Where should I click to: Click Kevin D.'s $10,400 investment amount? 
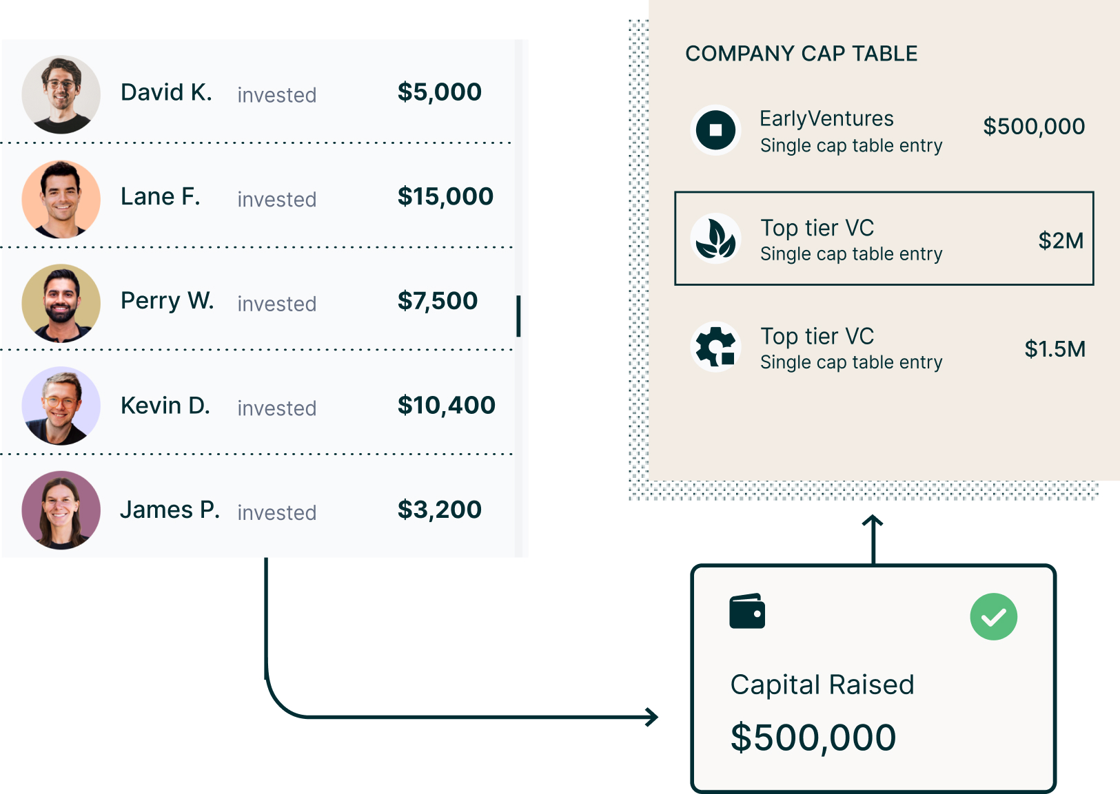pos(446,405)
